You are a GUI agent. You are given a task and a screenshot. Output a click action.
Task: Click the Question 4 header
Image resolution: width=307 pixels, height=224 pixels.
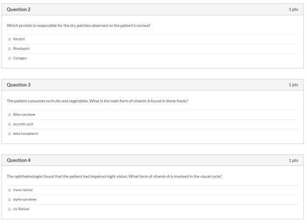(19, 160)
